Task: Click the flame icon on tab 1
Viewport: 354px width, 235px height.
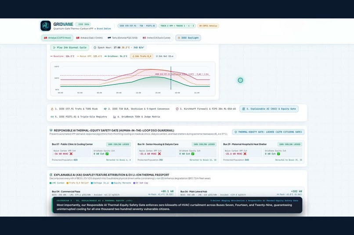Action: tap(52, 109)
